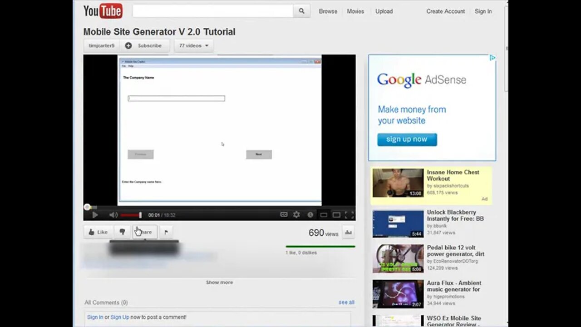Enter fullscreen mode icon
The width and height of the screenshot is (581, 327).
point(349,215)
